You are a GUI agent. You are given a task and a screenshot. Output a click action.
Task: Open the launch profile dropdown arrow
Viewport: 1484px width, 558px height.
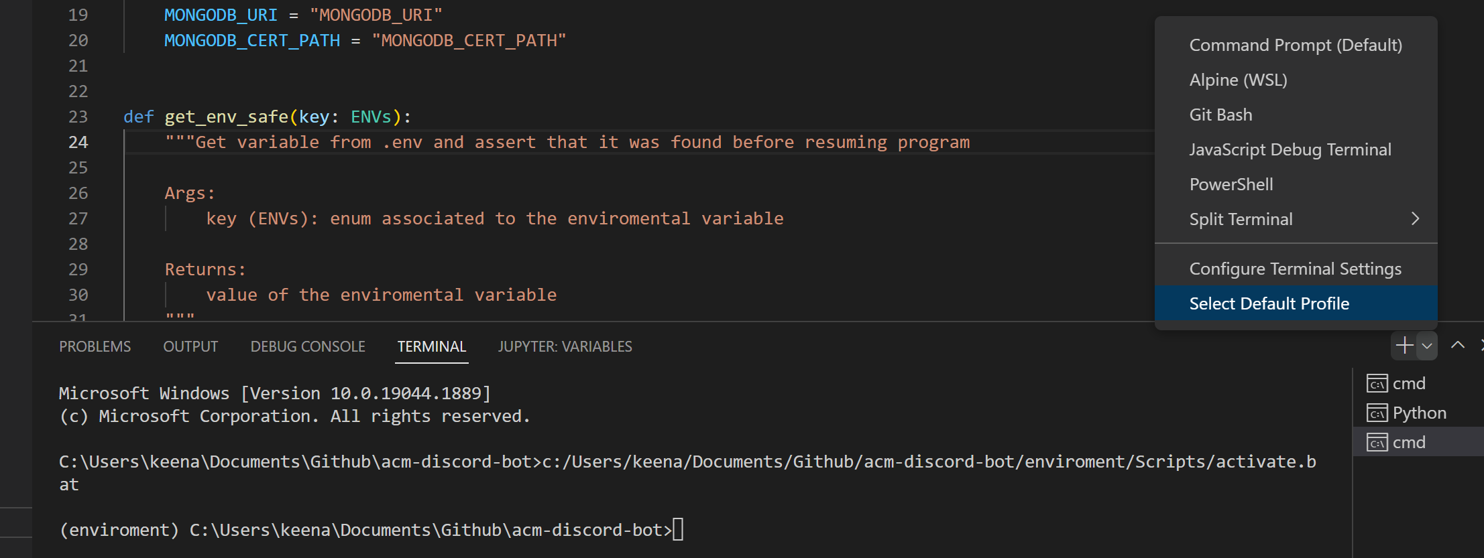tap(1427, 346)
